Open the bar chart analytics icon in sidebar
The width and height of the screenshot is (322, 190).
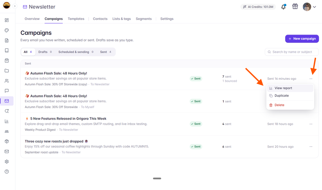pyautogui.click(x=7, y=121)
